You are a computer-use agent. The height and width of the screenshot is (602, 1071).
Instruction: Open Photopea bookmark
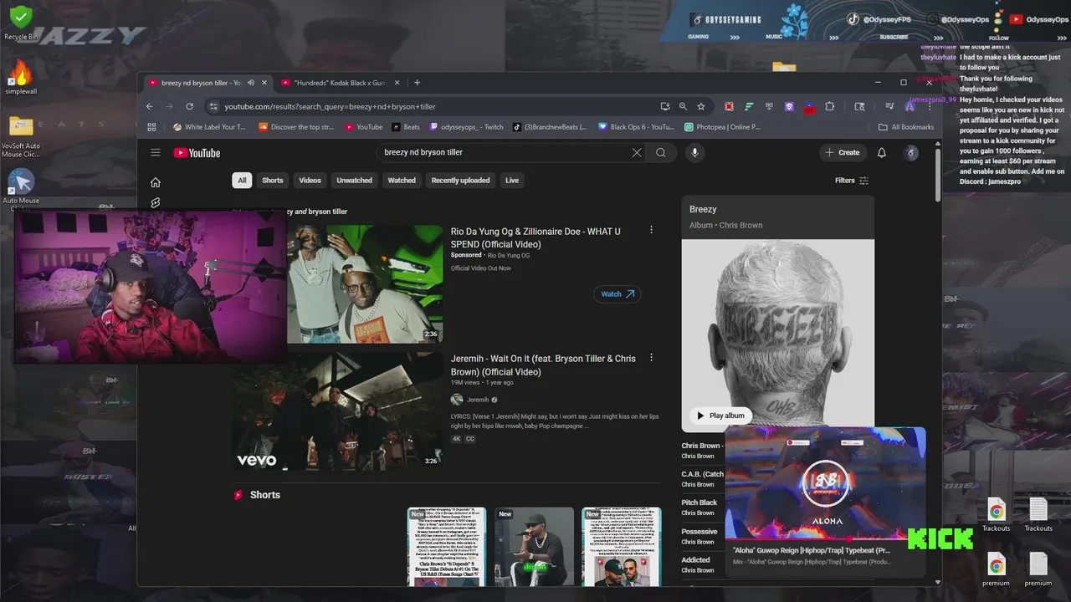[x=722, y=127]
